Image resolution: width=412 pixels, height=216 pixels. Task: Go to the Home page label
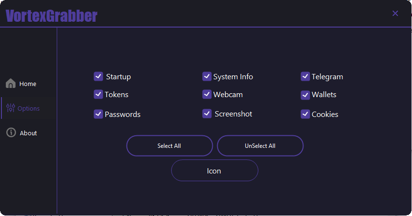tap(28, 84)
